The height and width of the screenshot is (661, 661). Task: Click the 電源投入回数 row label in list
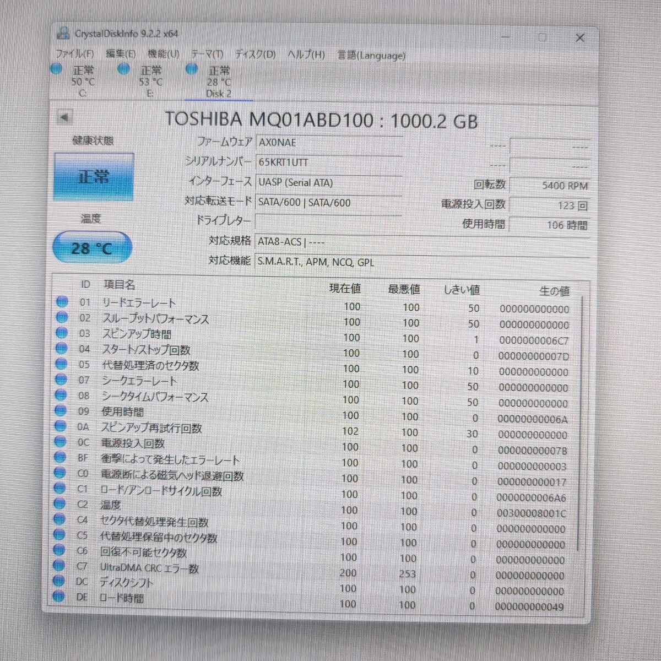[132, 443]
